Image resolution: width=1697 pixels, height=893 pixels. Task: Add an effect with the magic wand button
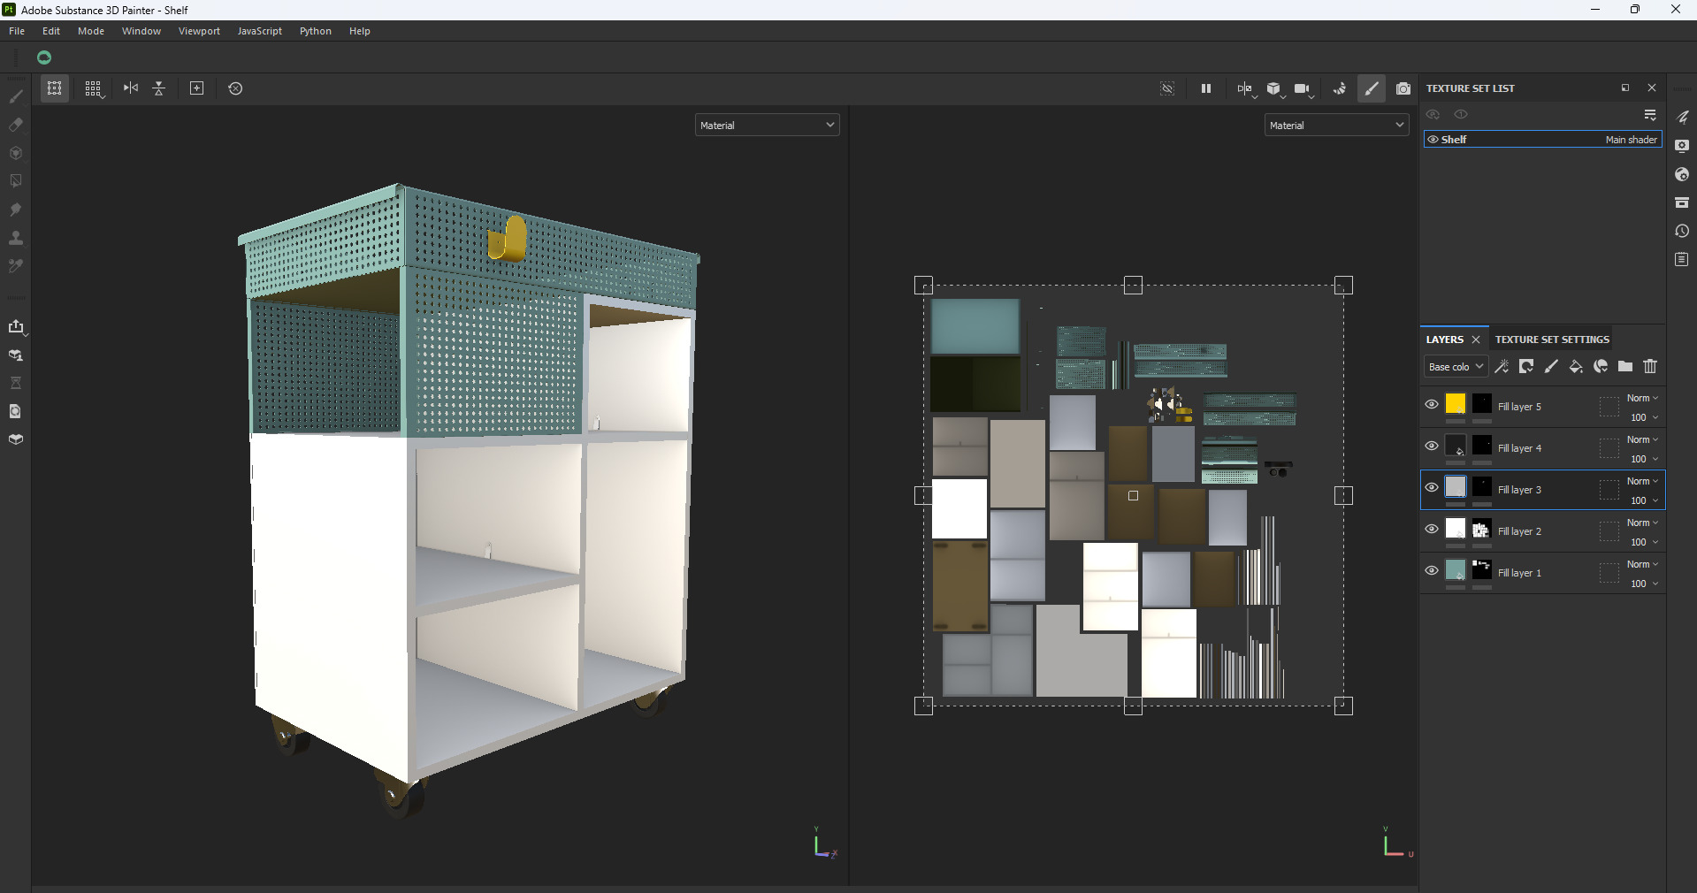pos(1502,367)
